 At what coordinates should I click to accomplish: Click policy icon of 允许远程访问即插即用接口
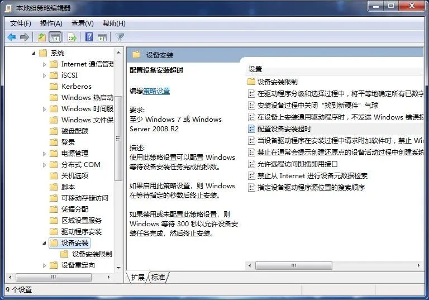coord(251,164)
